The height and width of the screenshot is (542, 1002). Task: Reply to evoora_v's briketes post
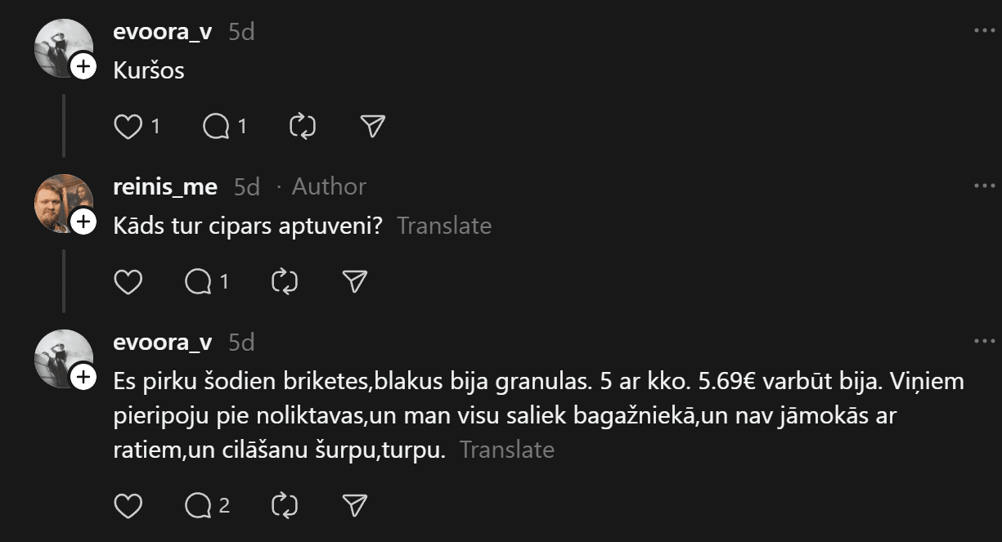tap(198, 506)
